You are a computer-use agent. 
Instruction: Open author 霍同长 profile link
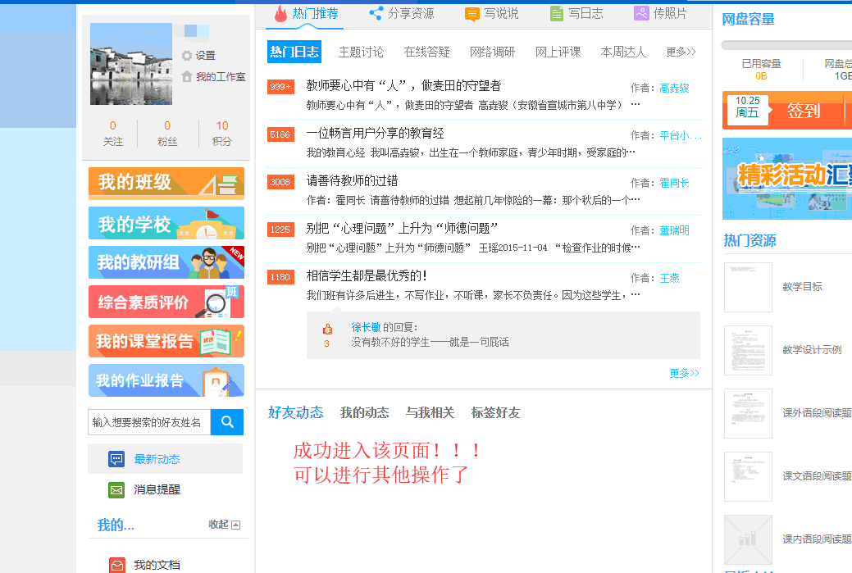click(x=674, y=183)
